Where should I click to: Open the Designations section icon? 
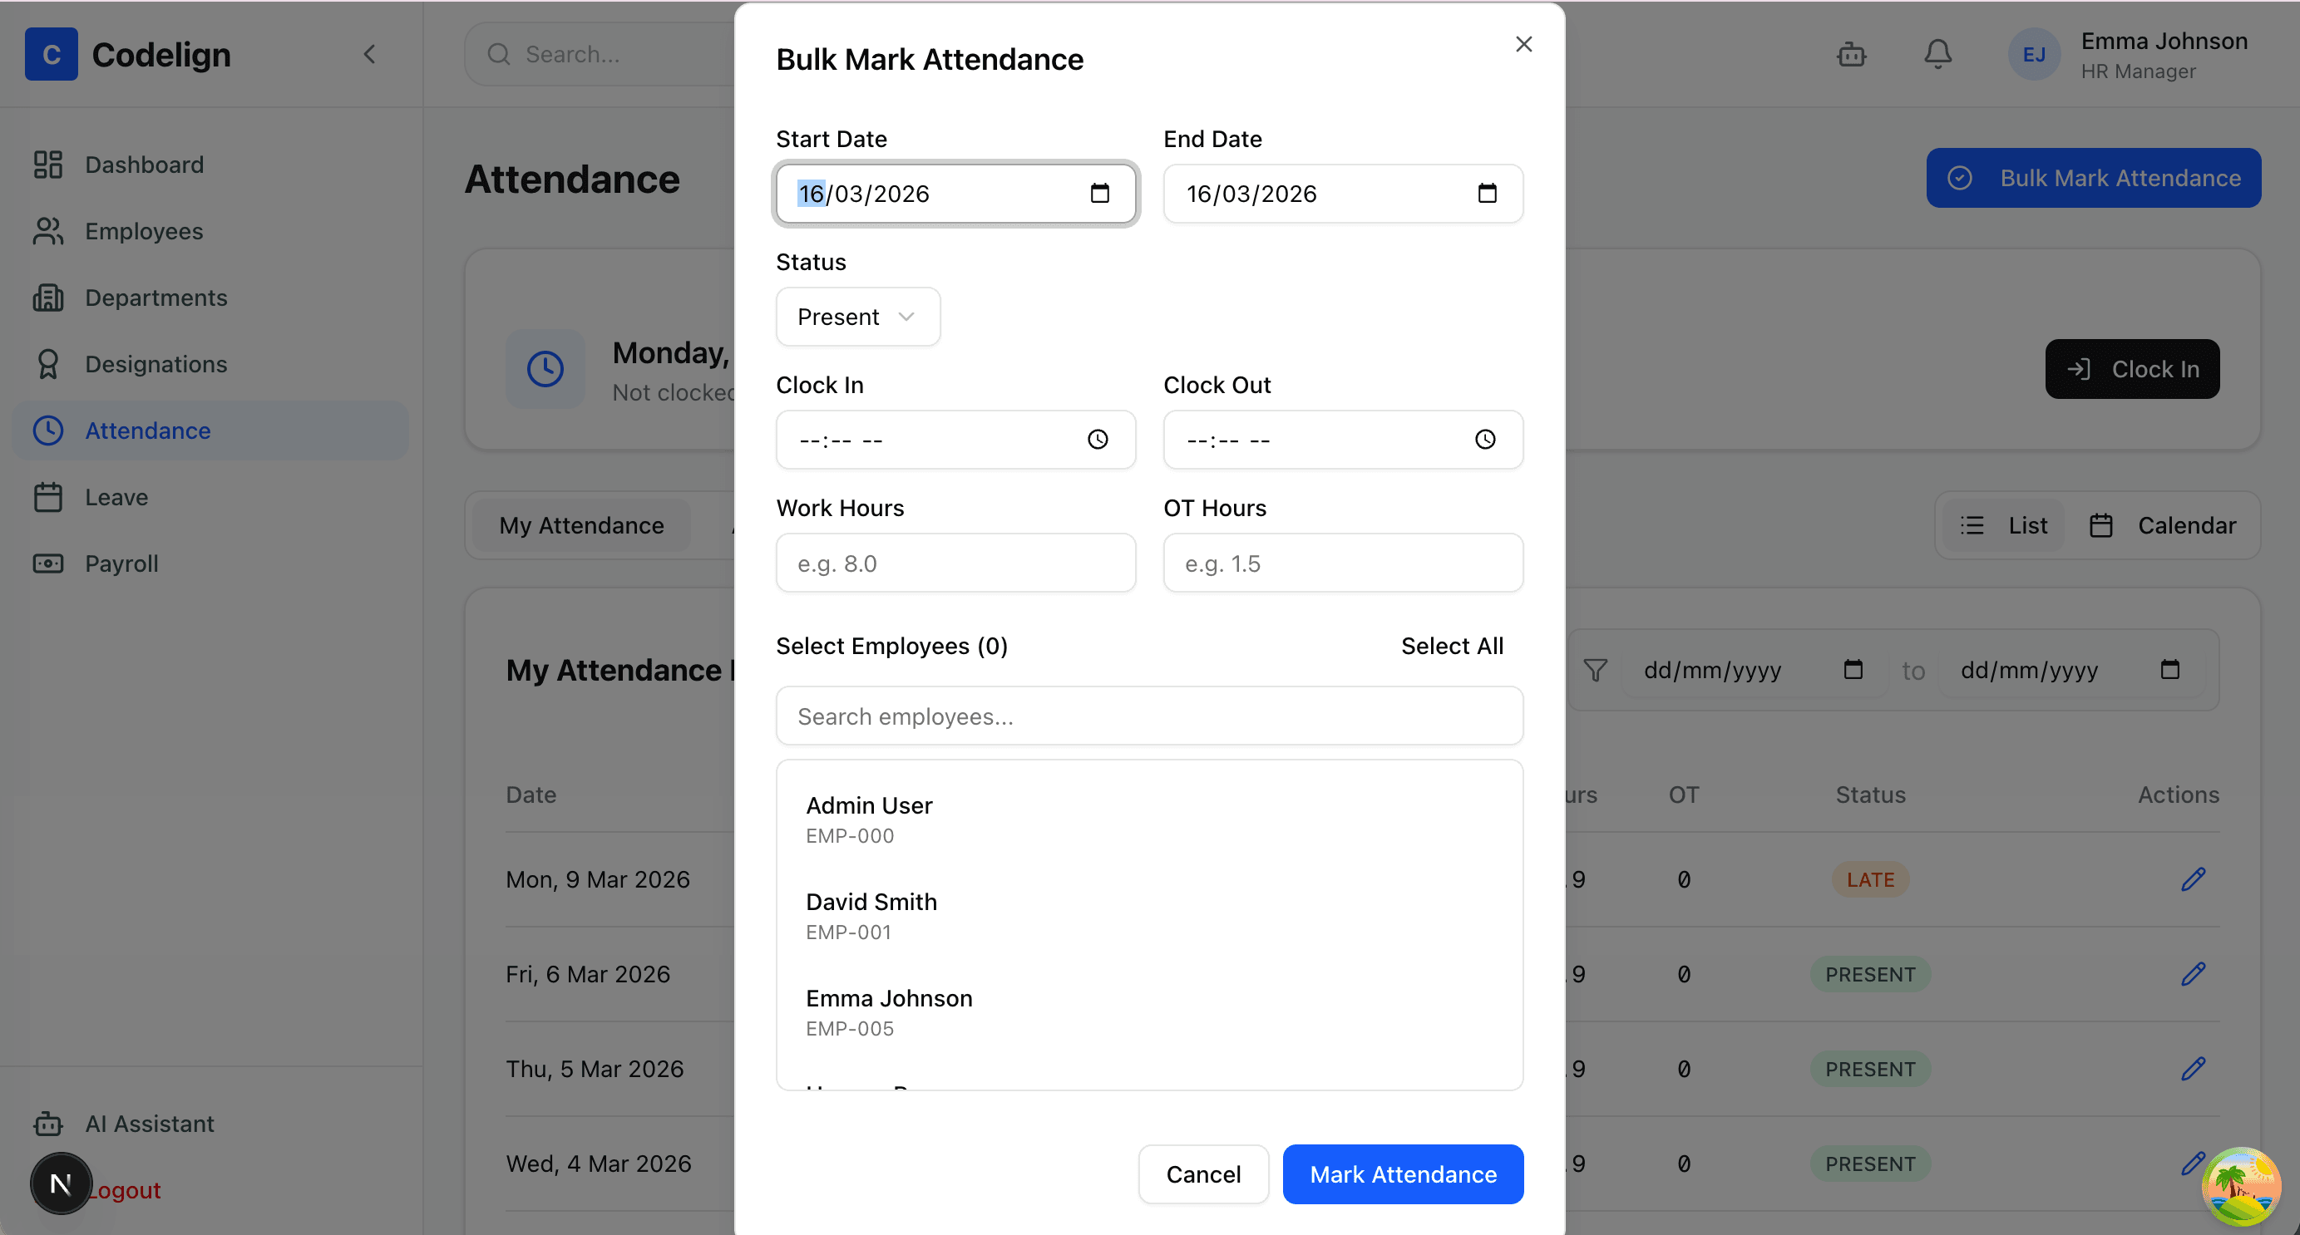coord(49,363)
